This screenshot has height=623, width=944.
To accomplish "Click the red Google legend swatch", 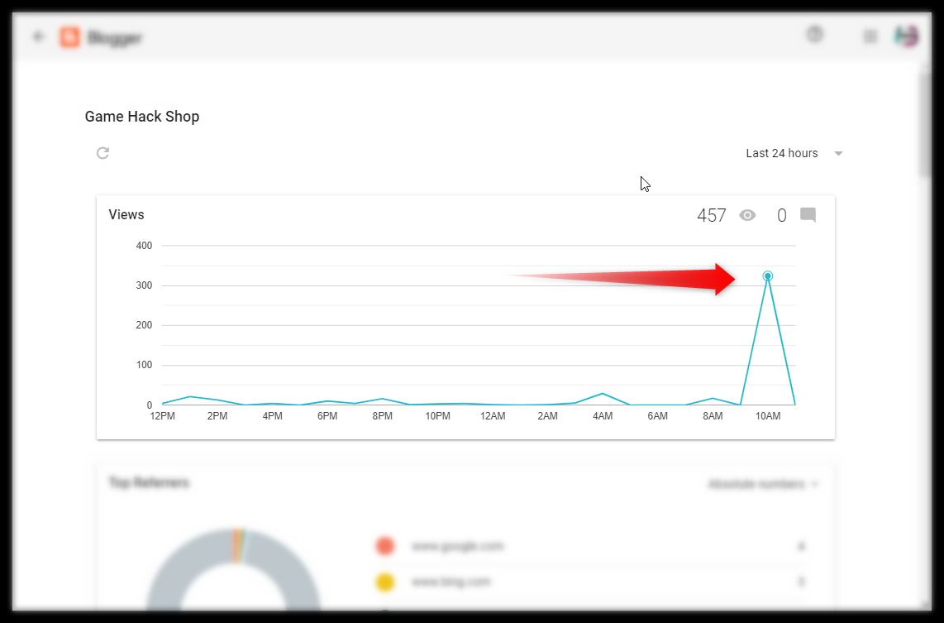I will point(385,546).
